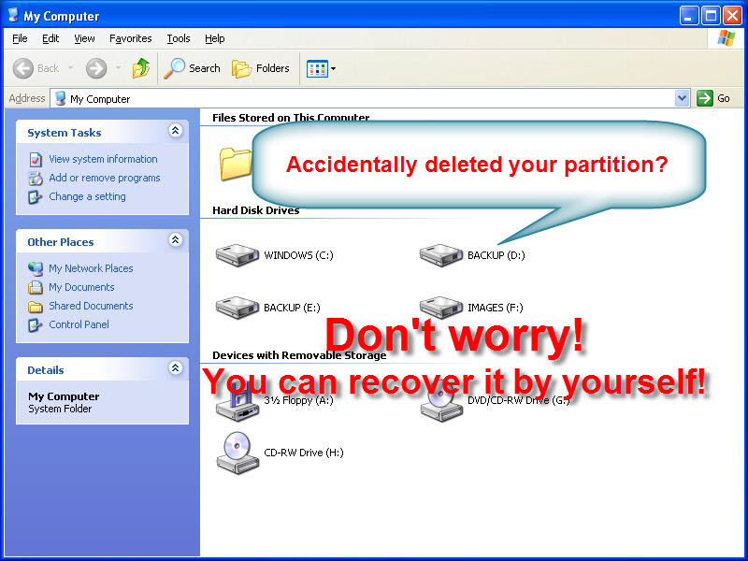Select the partly hidden yellow folder icon

pyautogui.click(x=236, y=164)
